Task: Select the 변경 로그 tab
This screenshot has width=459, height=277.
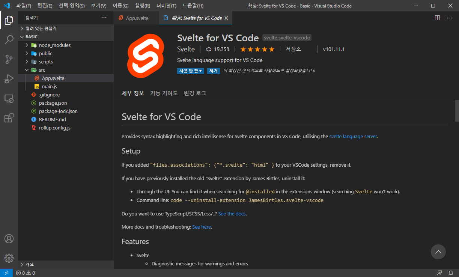Action: point(195,93)
